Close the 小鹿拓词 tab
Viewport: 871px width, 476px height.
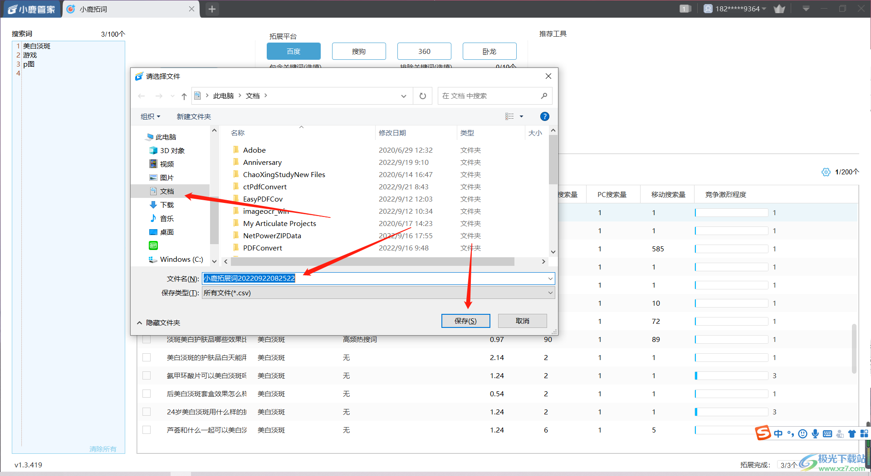coord(191,9)
